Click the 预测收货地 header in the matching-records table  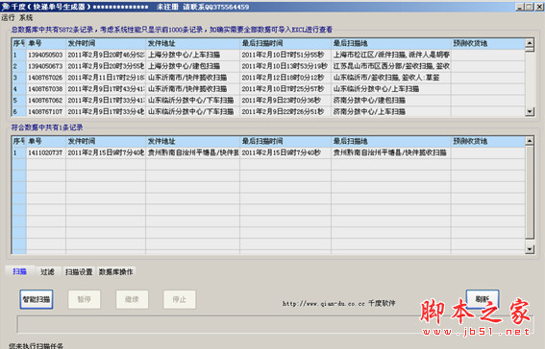point(487,141)
